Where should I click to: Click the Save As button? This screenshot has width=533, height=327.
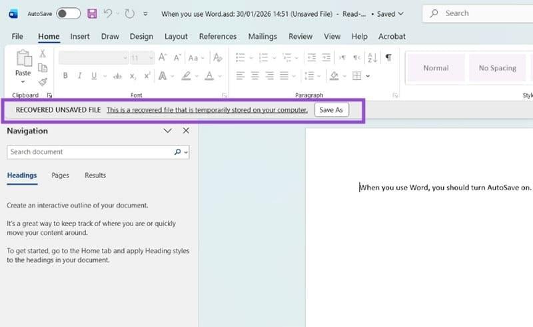[x=331, y=110]
